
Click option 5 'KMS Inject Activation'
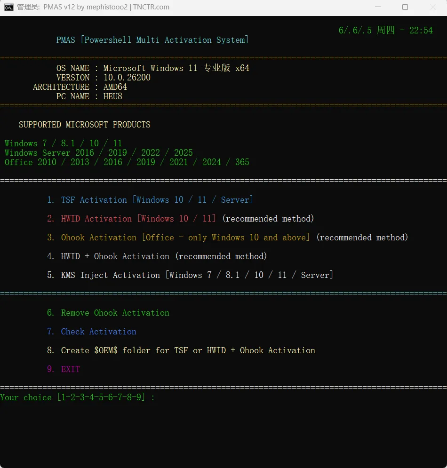click(190, 275)
